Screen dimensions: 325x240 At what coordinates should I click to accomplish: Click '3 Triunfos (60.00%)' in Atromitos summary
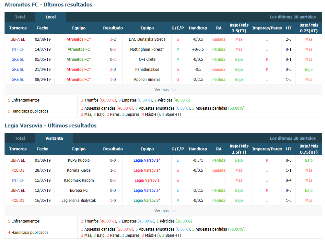[99, 100]
